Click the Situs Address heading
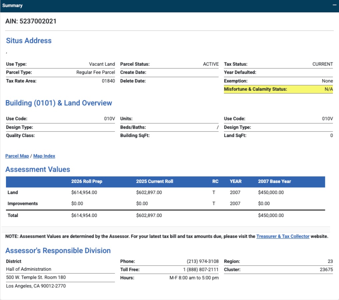339x300 pixels. pyautogui.click(x=29, y=41)
